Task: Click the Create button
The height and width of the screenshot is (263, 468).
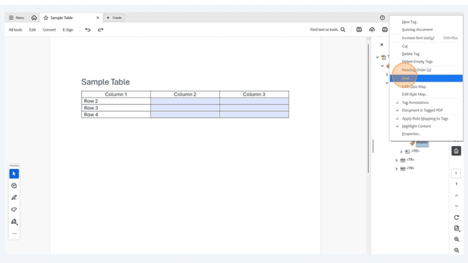Action: click(x=114, y=17)
